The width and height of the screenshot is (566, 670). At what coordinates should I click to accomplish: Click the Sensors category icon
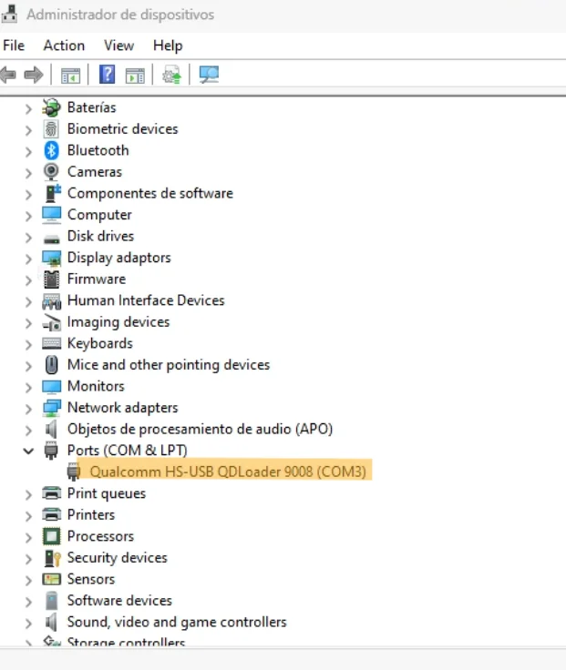pyautogui.click(x=51, y=579)
